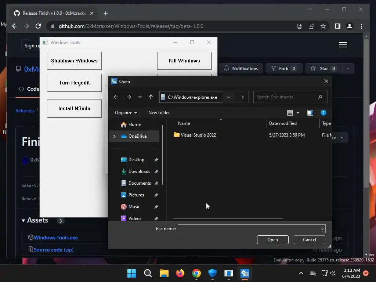Click New folder in Open dialog
Screen dimensions: 376x282
[x=159, y=112]
